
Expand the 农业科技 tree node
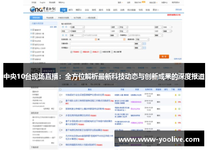point(31,41)
